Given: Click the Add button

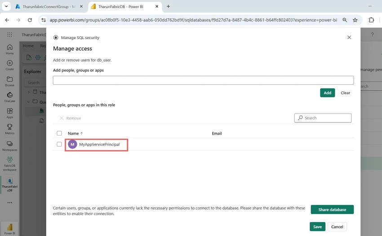Looking at the screenshot, I should point(327,93).
